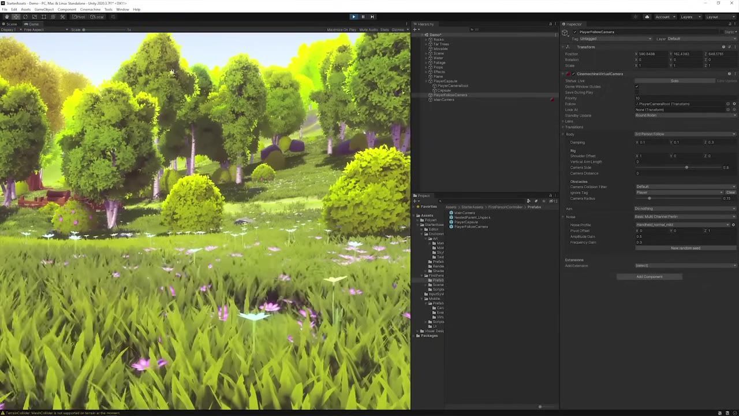
Task: Toggle Maximize On Play
Action: 342,30
